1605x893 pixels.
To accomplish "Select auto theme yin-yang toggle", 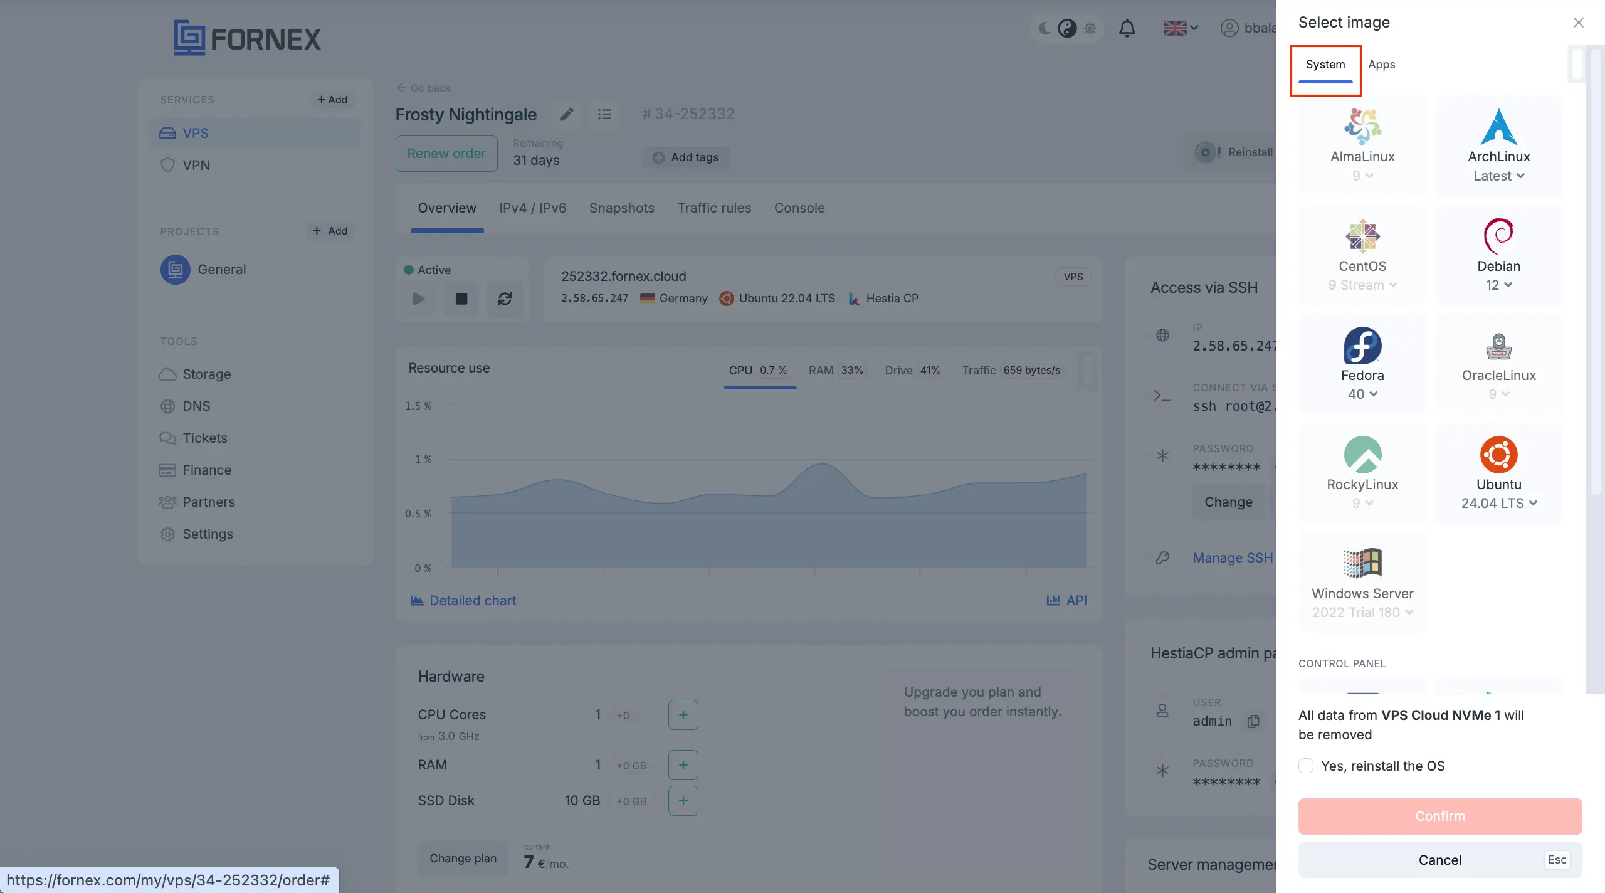I will [x=1067, y=28].
